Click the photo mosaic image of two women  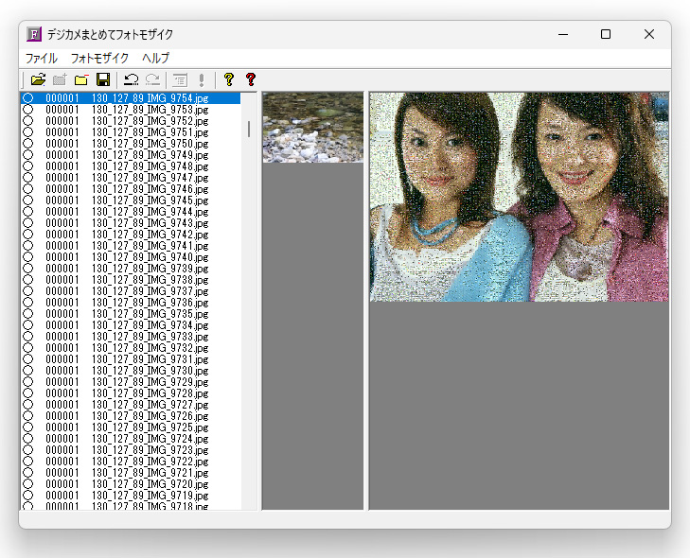click(519, 197)
